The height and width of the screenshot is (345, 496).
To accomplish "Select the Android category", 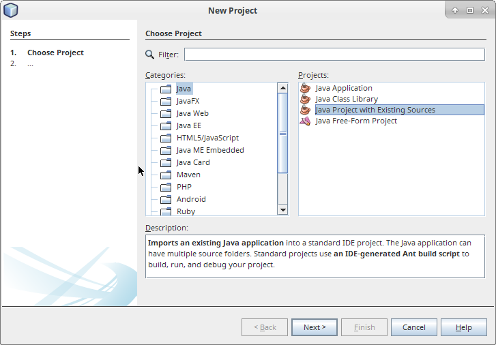I will pos(190,199).
